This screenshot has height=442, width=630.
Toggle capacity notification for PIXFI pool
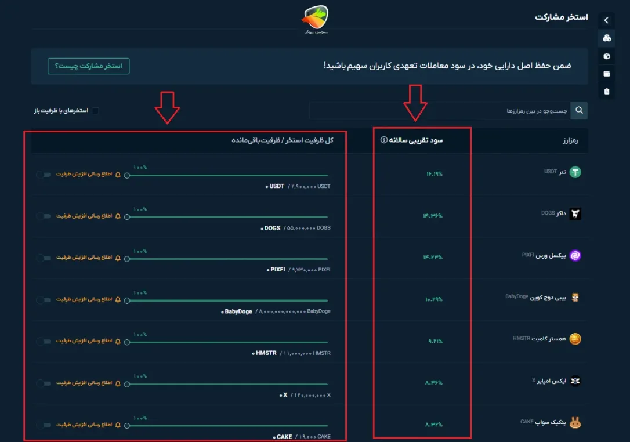click(x=44, y=258)
